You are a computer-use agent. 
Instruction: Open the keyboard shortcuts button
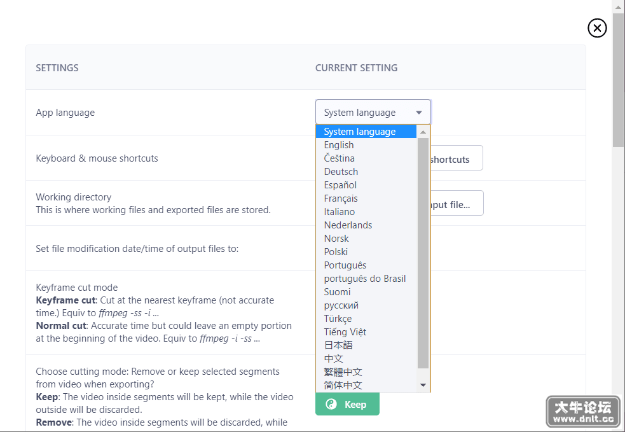point(457,158)
